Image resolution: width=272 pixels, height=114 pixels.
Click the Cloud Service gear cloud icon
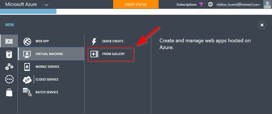point(27,80)
